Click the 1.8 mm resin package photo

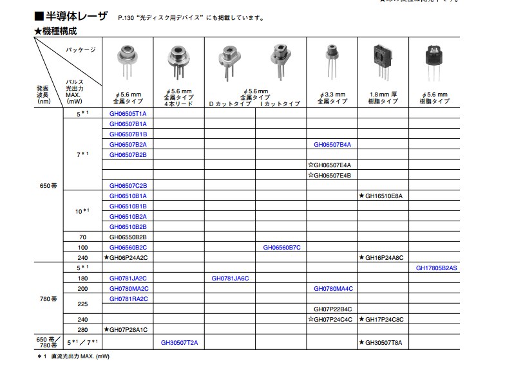(x=383, y=62)
